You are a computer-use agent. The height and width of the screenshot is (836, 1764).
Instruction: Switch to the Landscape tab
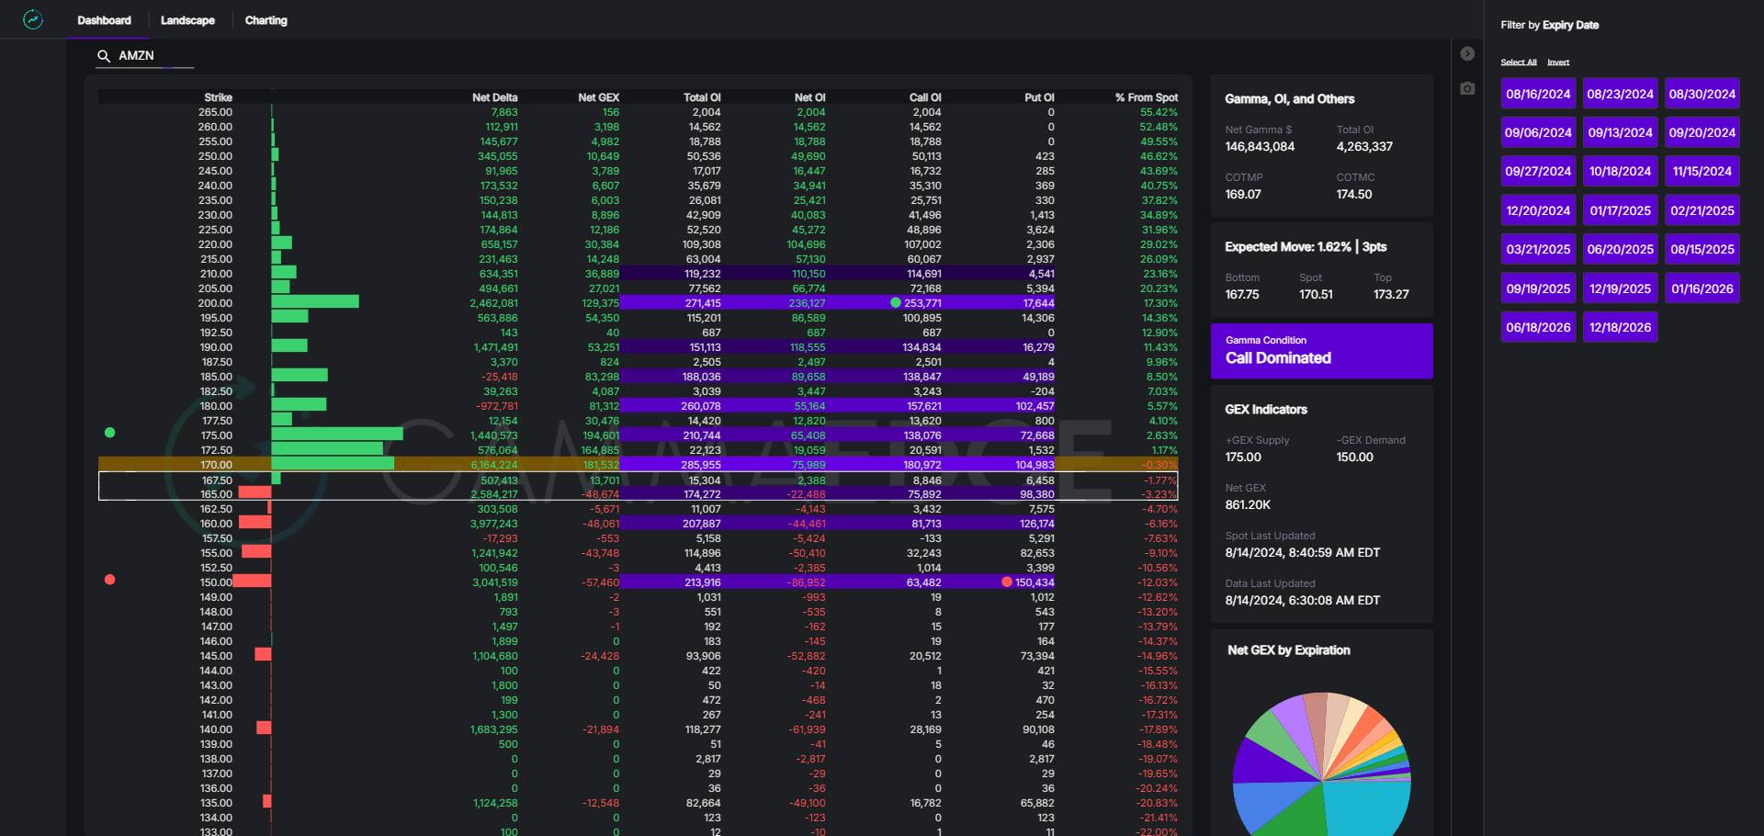(x=187, y=20)
